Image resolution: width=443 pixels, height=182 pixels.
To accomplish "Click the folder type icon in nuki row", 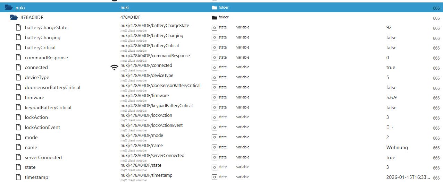I will pyautogui.click(x=214, y=7).
